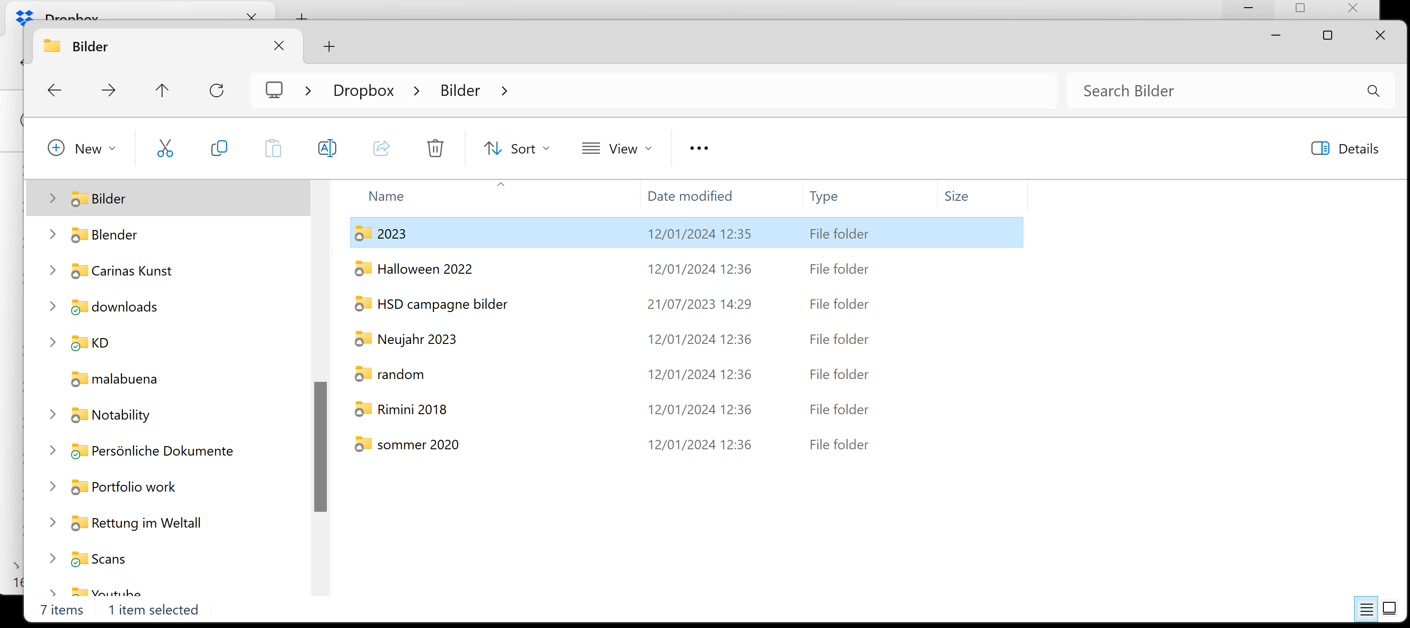The image size is (1410, 628).
Task: Go up one folder level
Action: point(162,90)
